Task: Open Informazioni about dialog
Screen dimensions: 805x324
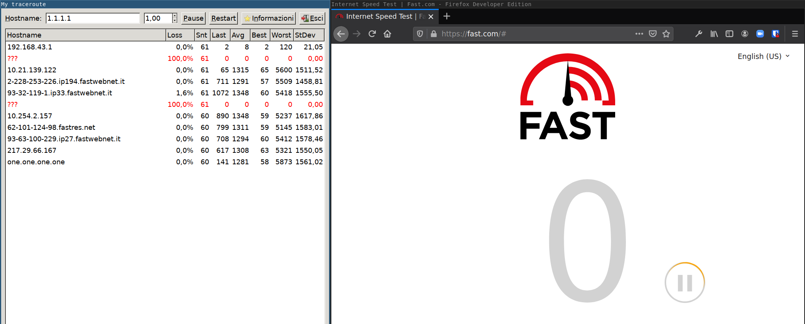Action: (x=268, y=18)
